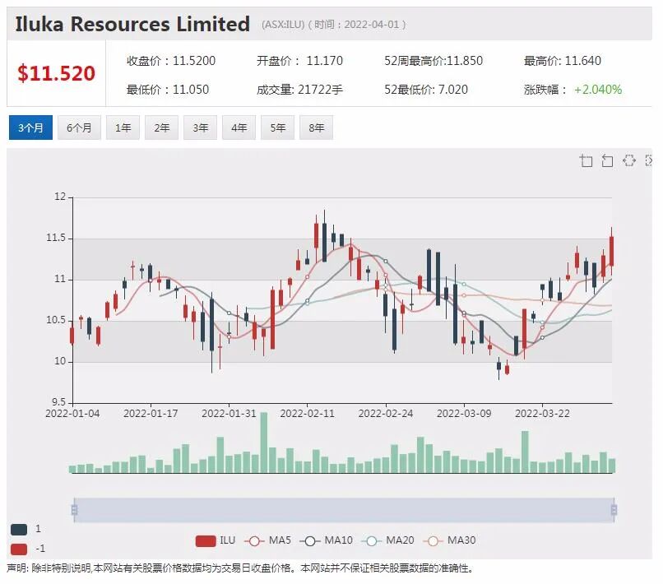Click the 2022-02-11 x-axis date label

tap(307, 413)
